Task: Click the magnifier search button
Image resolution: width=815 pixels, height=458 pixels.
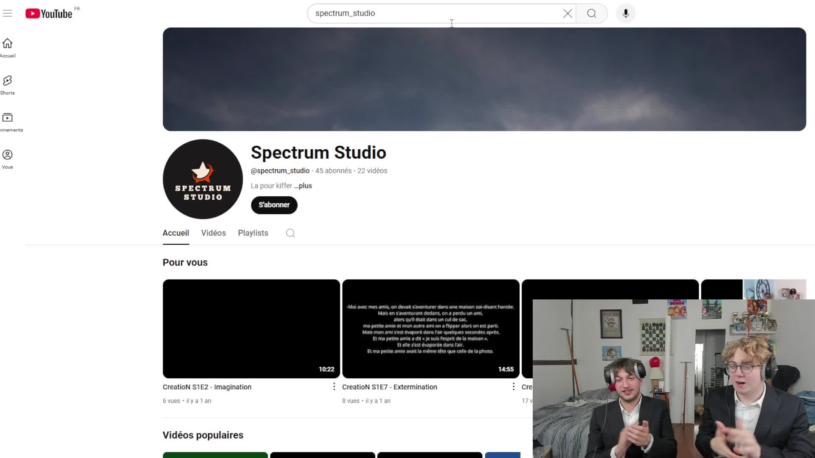Action: tap(592, 14)
